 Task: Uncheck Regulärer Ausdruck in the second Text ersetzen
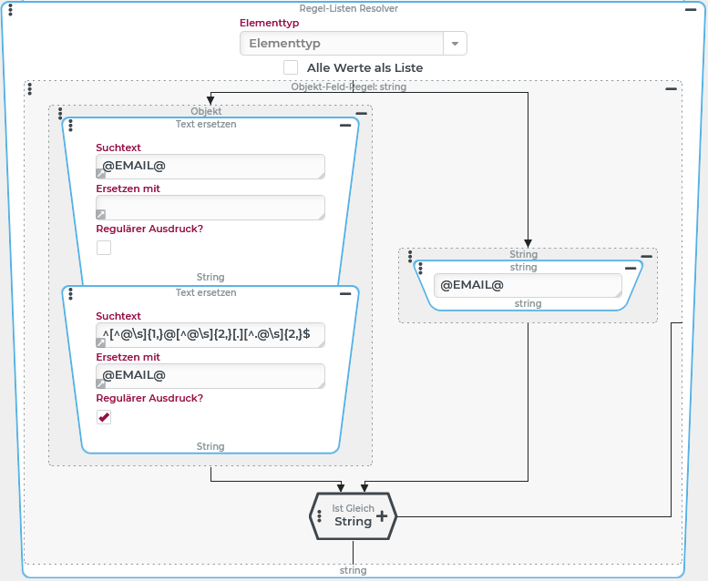[x=104, y=417]
